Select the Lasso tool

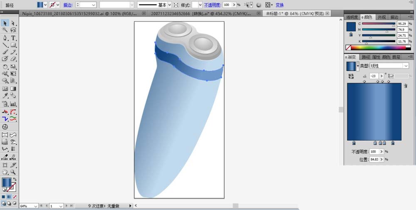(13, 30)
